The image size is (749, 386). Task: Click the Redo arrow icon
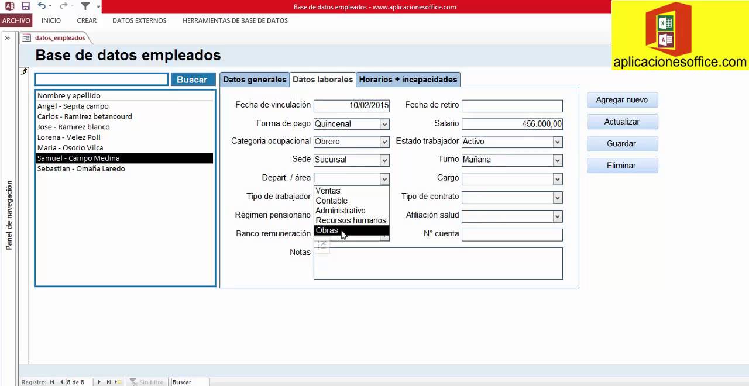(63, 6)
